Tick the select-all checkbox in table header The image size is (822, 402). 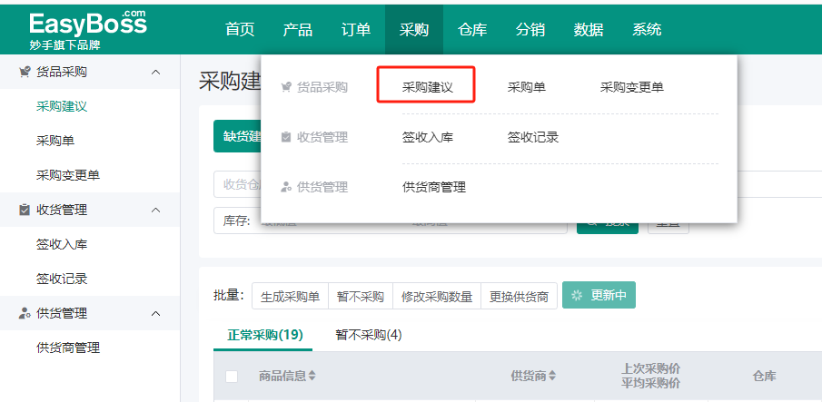[232, 377]
